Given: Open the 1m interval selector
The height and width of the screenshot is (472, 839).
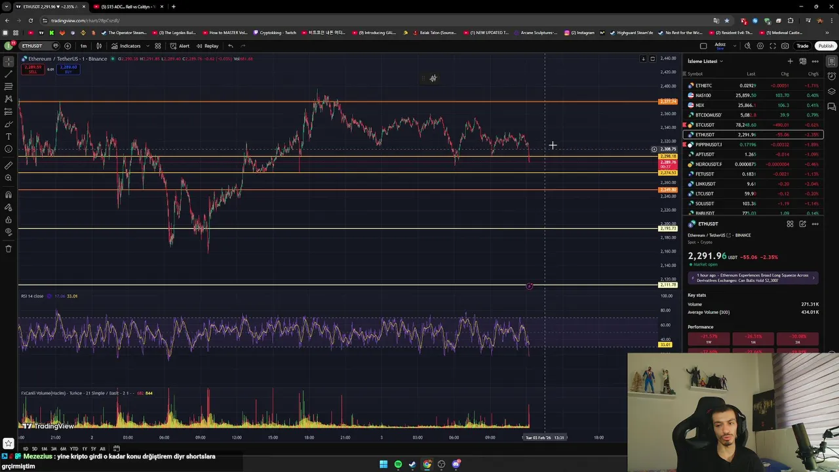Looking at the screenshot, I should click(83, 46).
